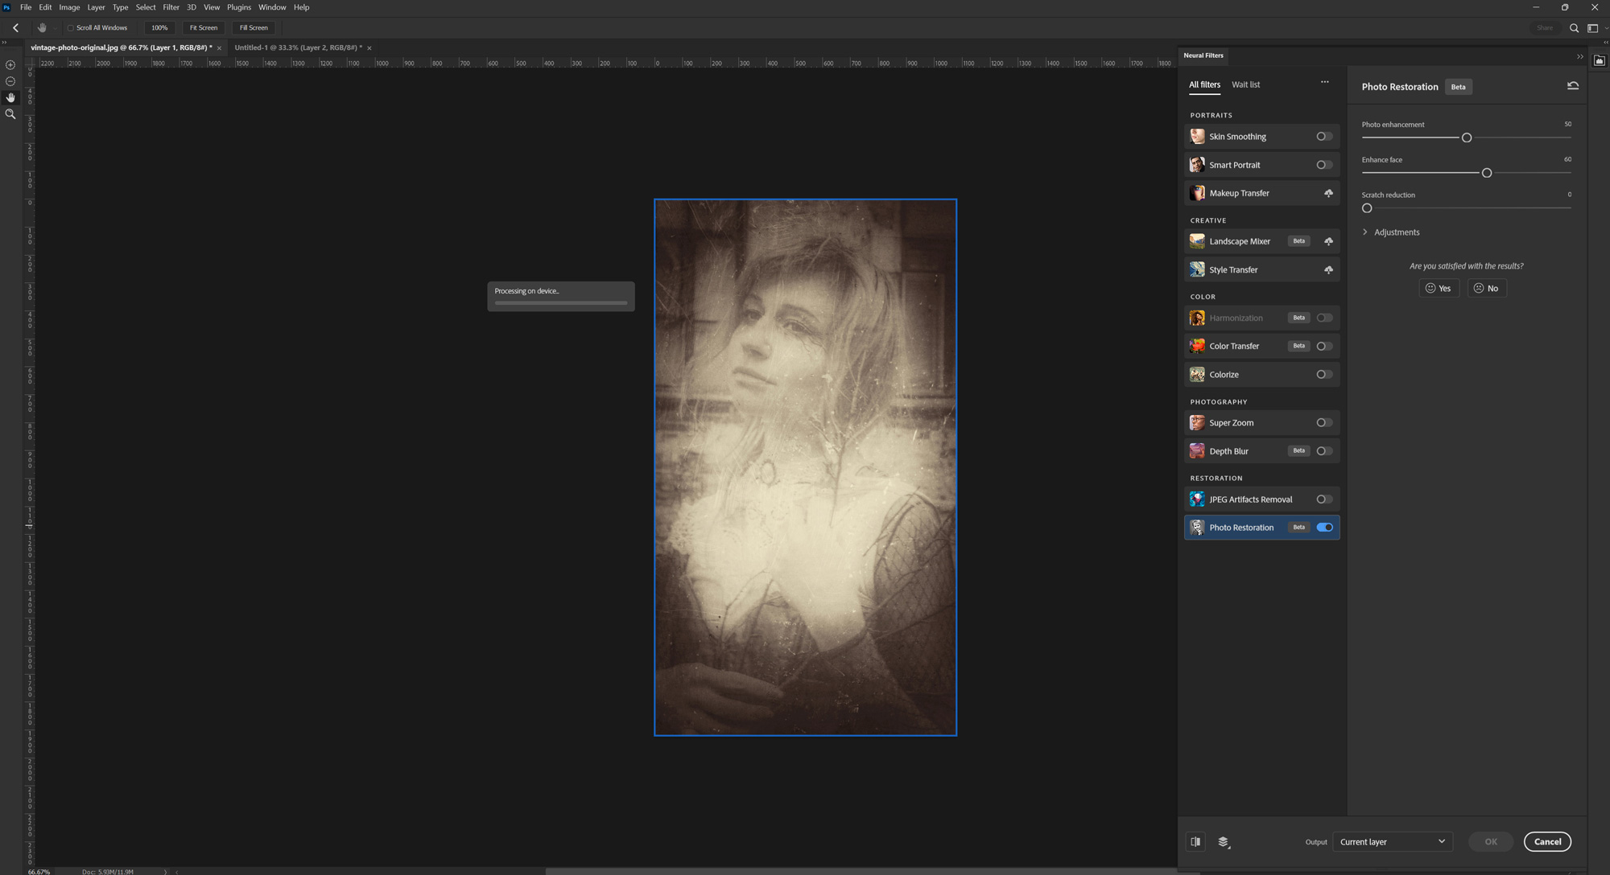Open the Filter menu in menu bar
This screenshot has width=1610, height=875.
(x=171, y=9)
